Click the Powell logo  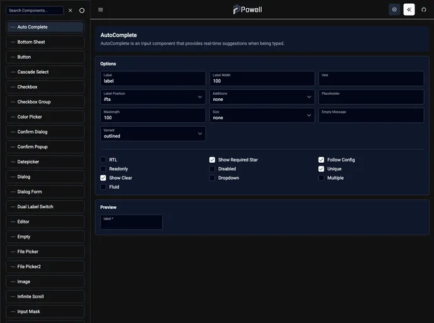(x=247, y=9)
